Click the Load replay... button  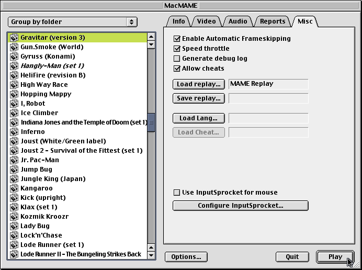click(x=199, y=84)
